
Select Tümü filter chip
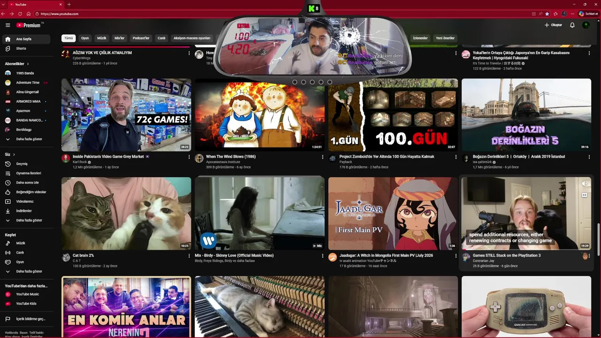click(69, 38)
